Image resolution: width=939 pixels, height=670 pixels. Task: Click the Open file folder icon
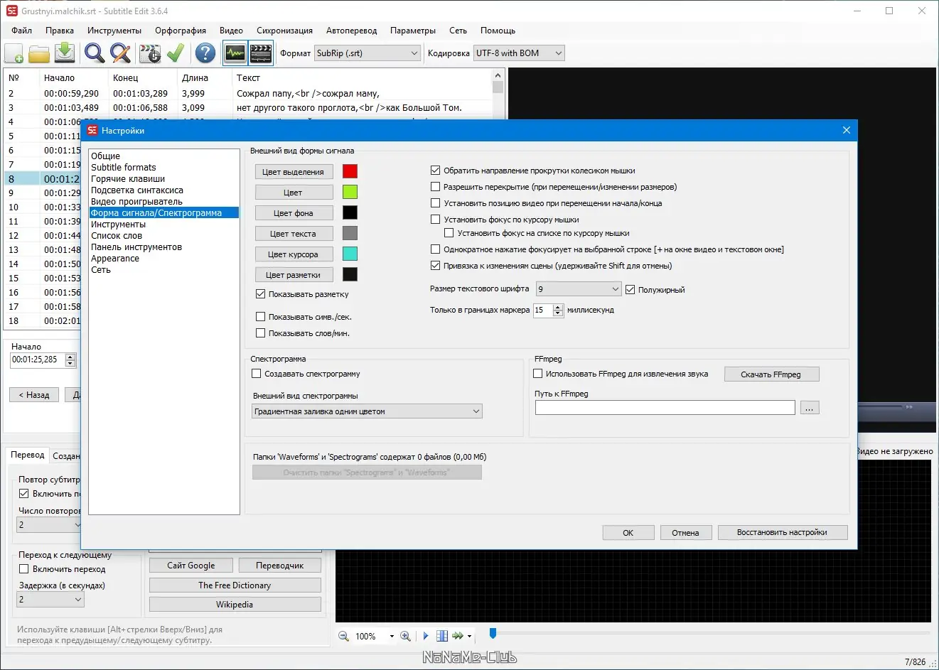(x=39, y=53)
